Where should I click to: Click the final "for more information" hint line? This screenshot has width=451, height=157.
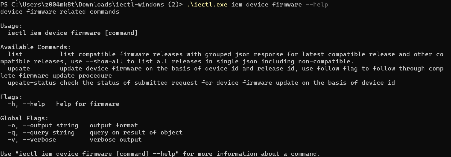pyautogui.click(x=160, y=154)
